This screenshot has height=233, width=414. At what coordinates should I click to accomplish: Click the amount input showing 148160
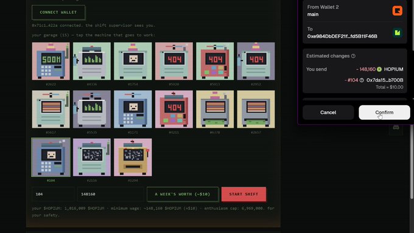point(110,194)
